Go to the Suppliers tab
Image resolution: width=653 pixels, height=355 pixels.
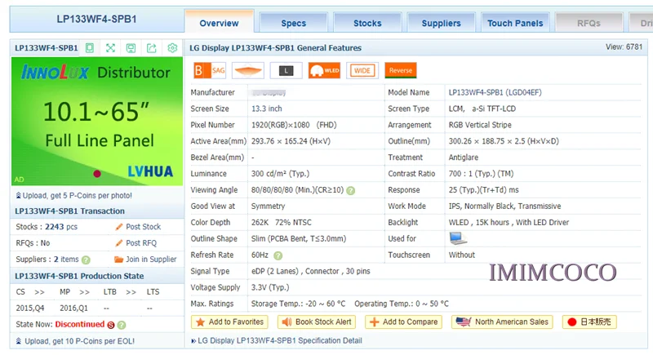(441, 23)
